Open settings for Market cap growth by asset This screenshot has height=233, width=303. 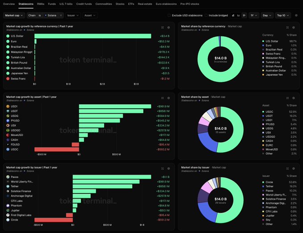point(169,98)
